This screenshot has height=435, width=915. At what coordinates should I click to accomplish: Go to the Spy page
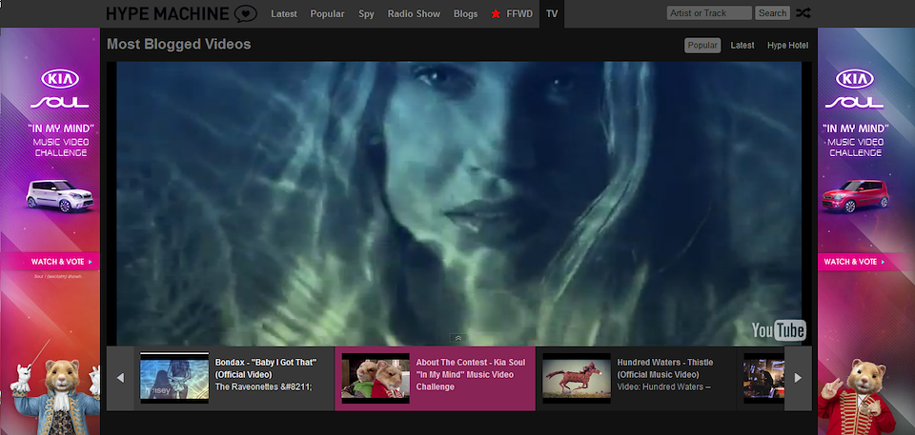(x=366, y=14)
